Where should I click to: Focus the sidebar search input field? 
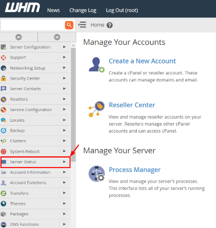[33, 25]
